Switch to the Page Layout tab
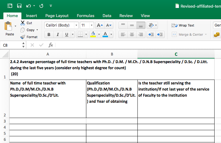The width and height of the screenshot is (221, 143). (57, 16)
